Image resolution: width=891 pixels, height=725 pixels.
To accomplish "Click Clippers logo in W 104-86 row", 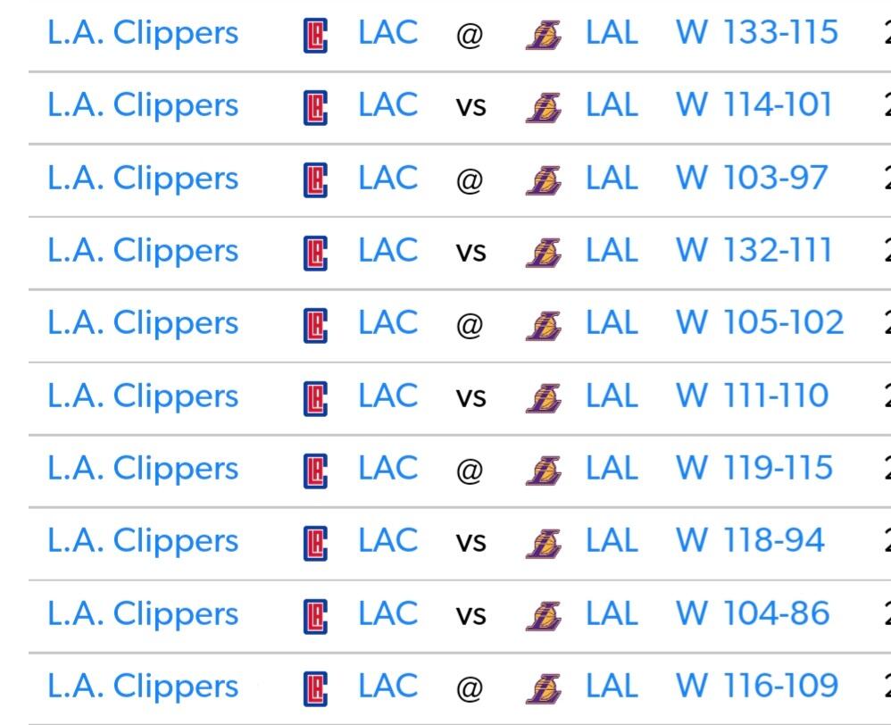I will [315, 616].
